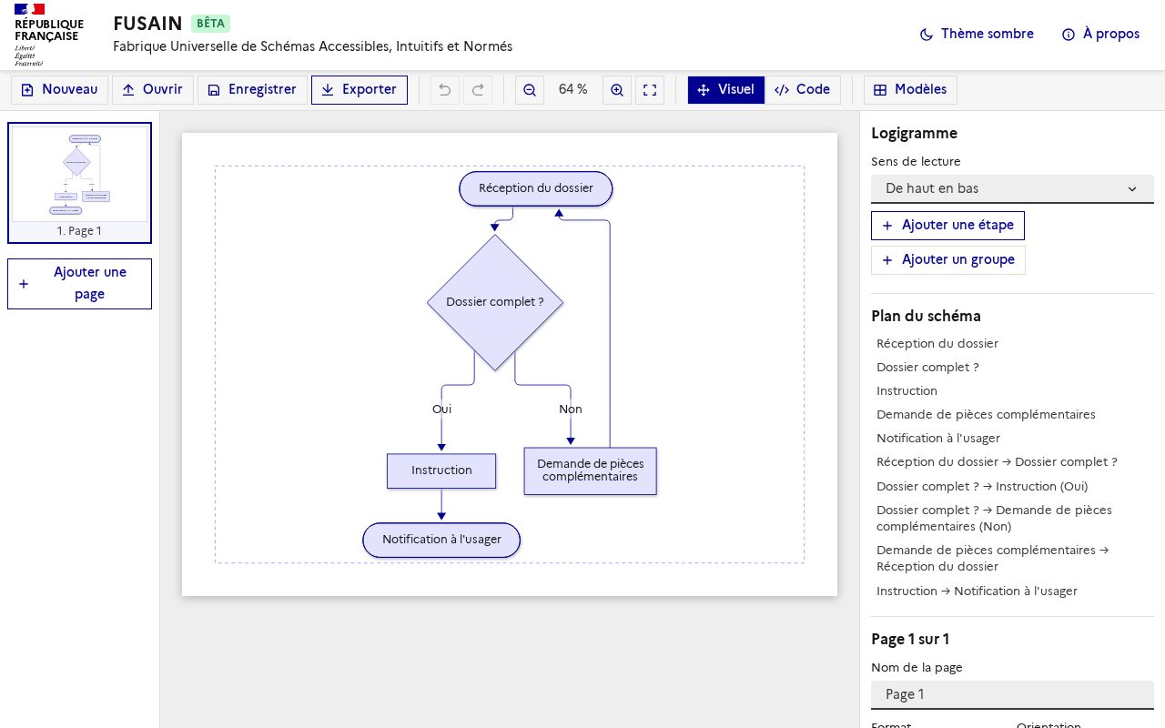Select 'Dossier complet ?' in the plan list
The image size is (1165, 728).
927,368
